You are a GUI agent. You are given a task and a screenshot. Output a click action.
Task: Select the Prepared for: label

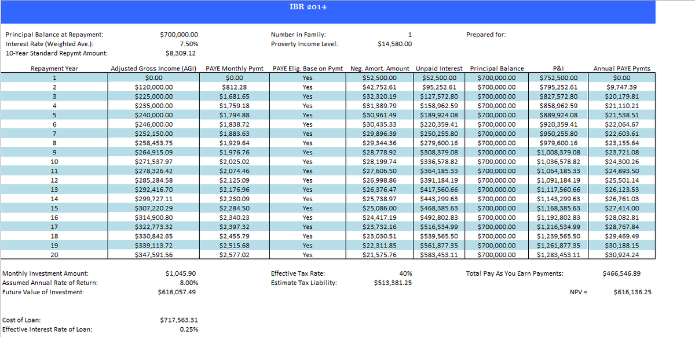pos(486,35)
